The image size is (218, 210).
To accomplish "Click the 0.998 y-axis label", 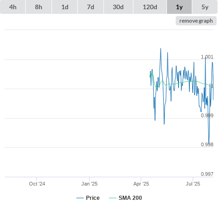I will click(x=207, y=144).
